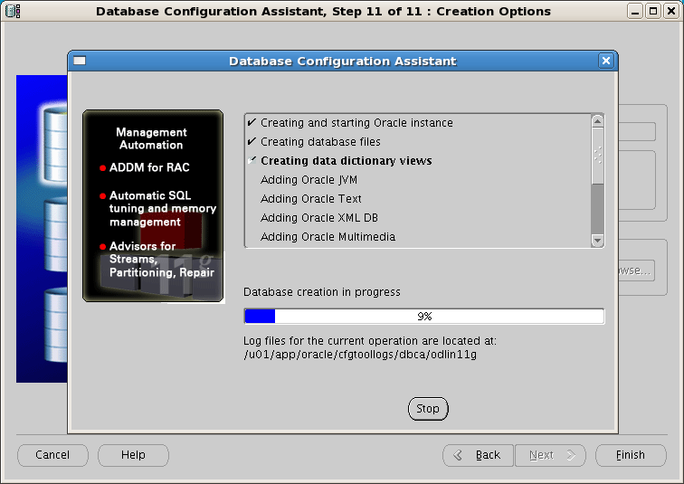
Task: Select 'Adding Oracle XML DB' step
Action: (319, 218)
